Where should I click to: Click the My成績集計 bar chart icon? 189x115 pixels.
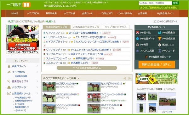(159, 33)
